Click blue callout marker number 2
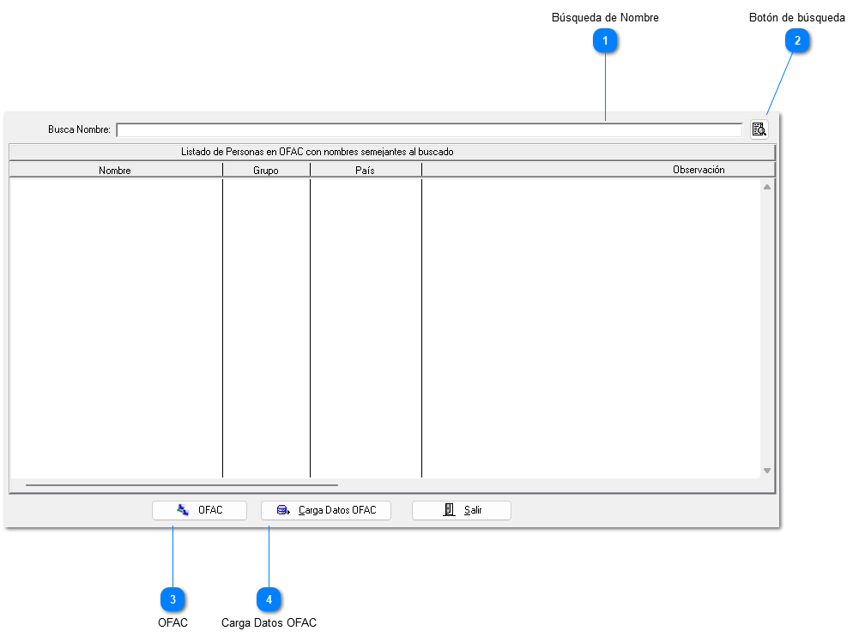Image resolution: width=859 pixels, height=643 pixels. [797, 40]
